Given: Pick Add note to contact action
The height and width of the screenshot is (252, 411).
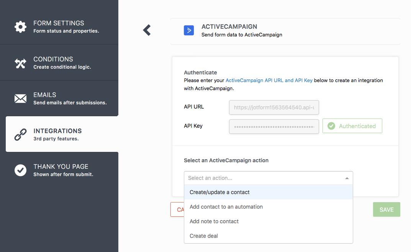Looking at the screenshot, I should coord(214,221).
